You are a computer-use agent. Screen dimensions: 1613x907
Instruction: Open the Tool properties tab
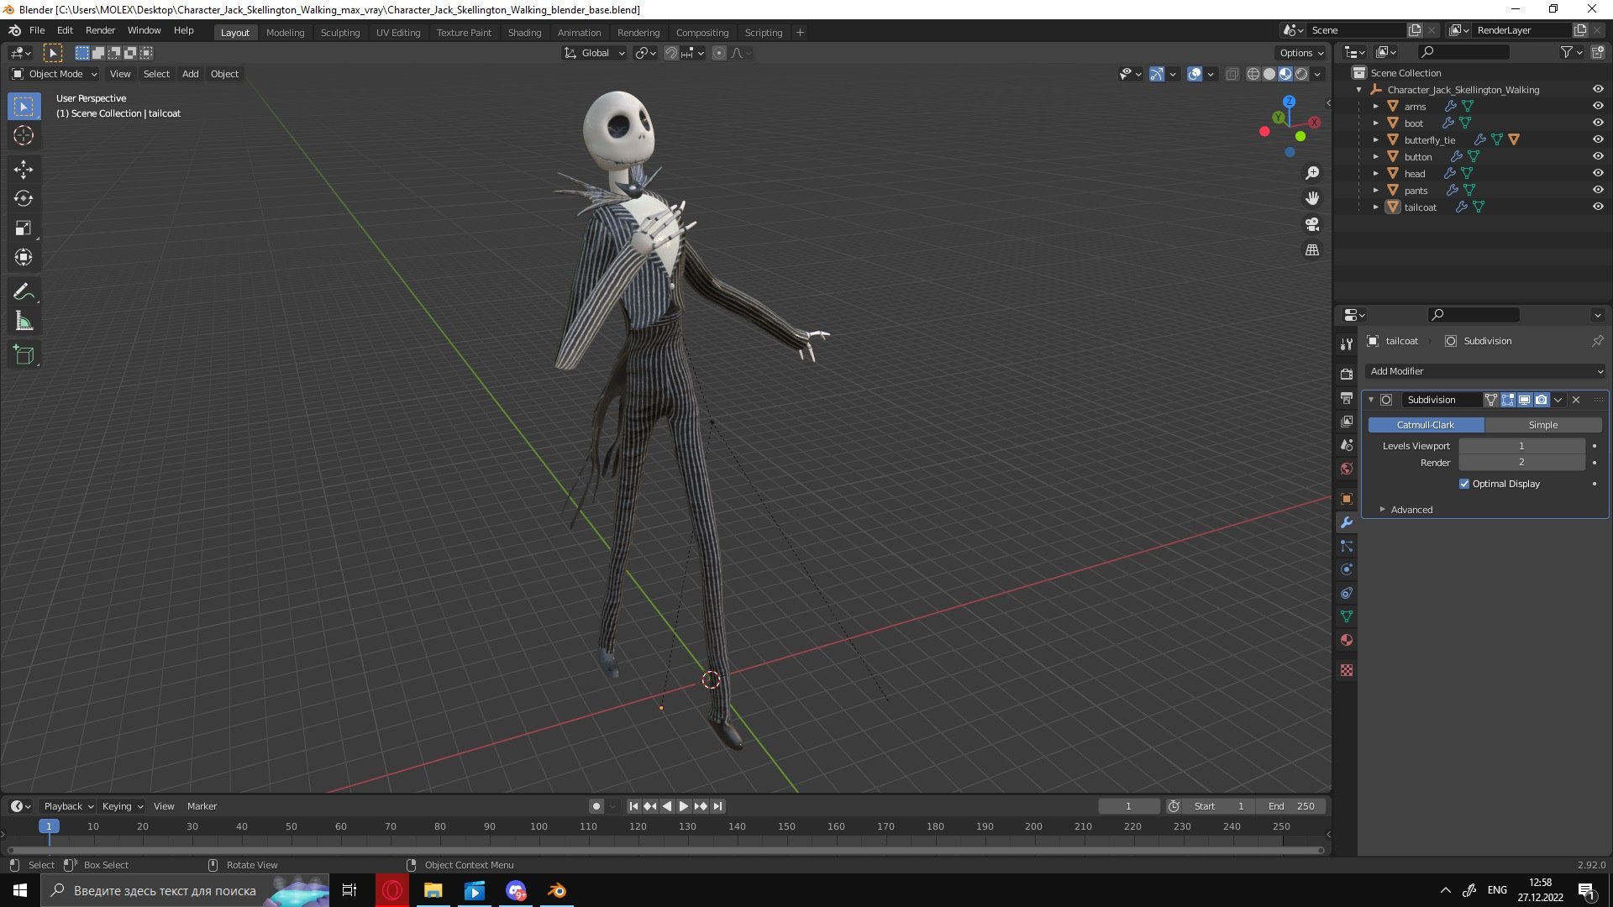pos(1347,344)
